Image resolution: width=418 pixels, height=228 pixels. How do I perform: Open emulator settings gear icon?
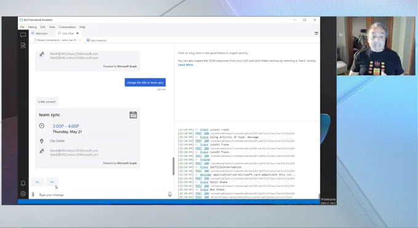pyautogui.click(x=23, y=194)
